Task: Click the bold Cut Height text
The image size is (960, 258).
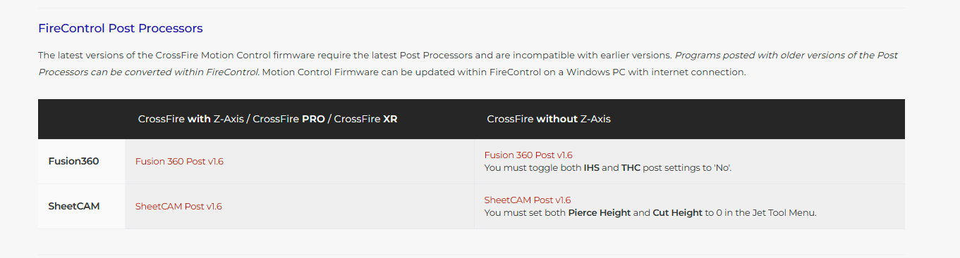Action: coord(677,213)
